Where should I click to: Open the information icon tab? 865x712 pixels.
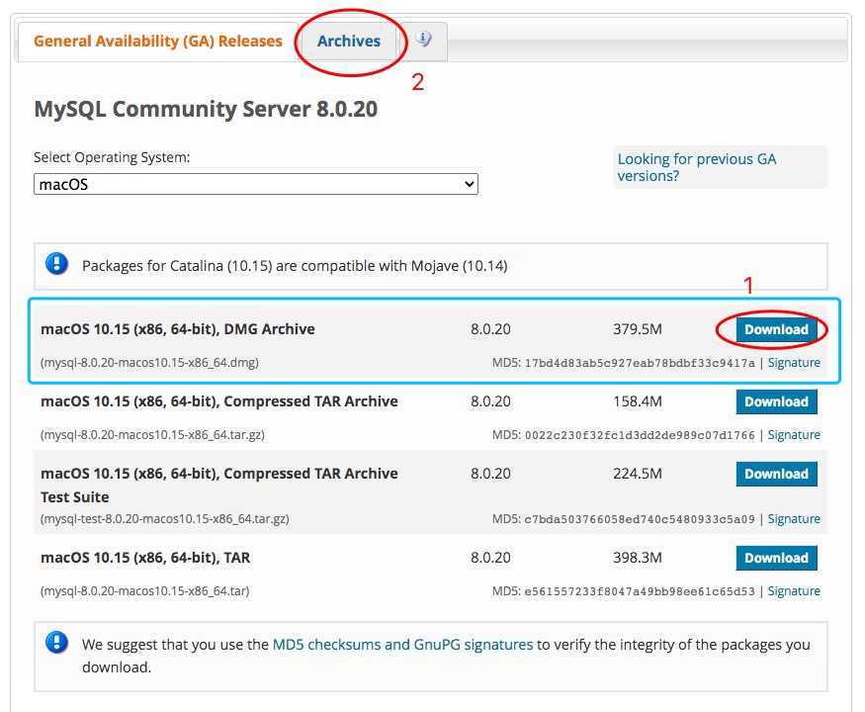point(423,41)
